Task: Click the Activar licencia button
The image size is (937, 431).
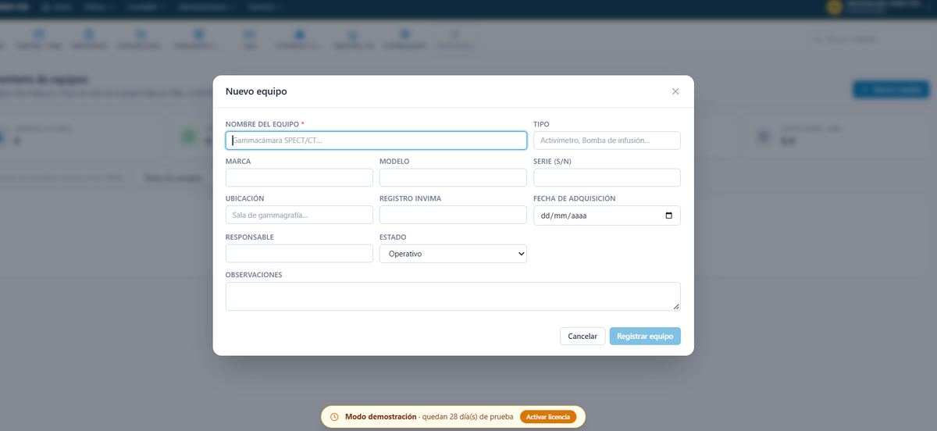Action: pyautogui.click(x=548, y=417)
